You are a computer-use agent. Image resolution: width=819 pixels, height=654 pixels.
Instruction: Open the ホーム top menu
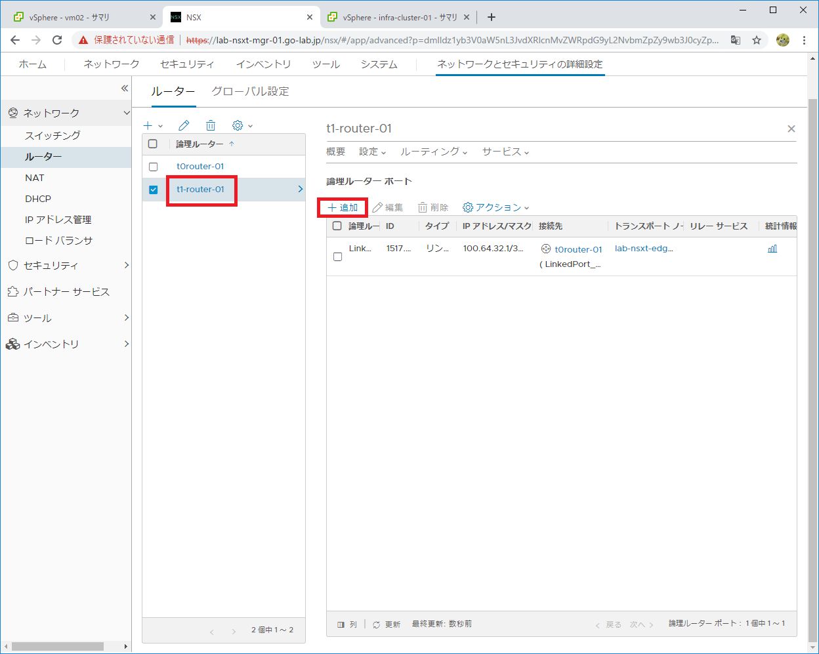(x=33, y=64)
